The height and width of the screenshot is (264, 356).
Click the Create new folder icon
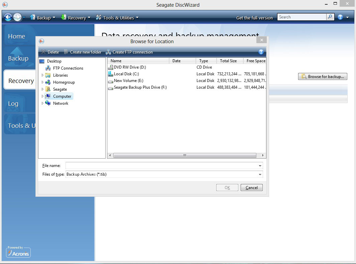pyautogui.click(x=66, y=52)
